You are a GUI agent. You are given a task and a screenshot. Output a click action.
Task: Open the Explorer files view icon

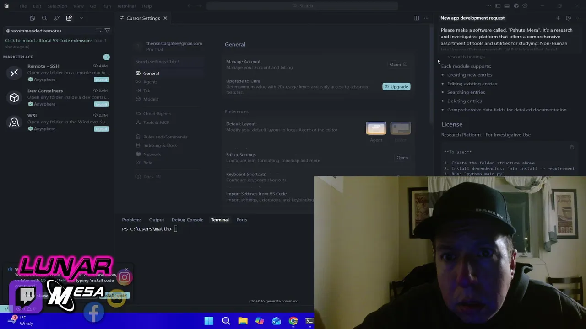32,18
